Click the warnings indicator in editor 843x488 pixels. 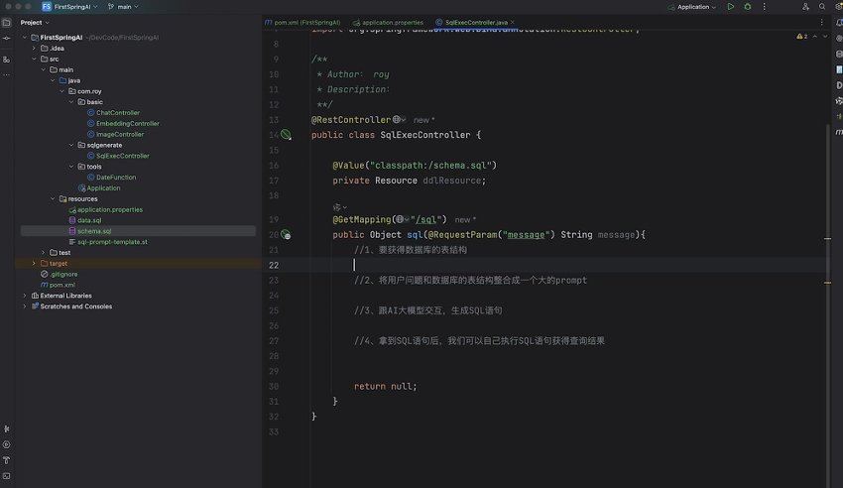point(801,36)
